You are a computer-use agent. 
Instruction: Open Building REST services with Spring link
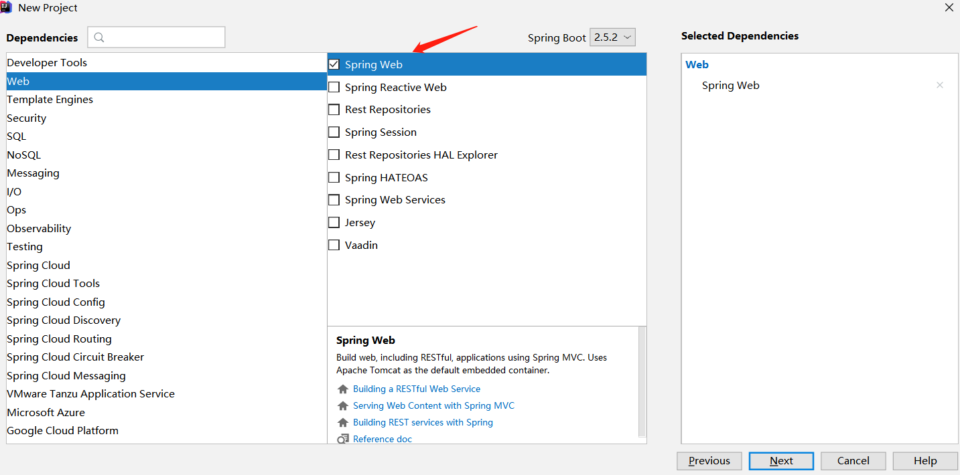[423, 422]
